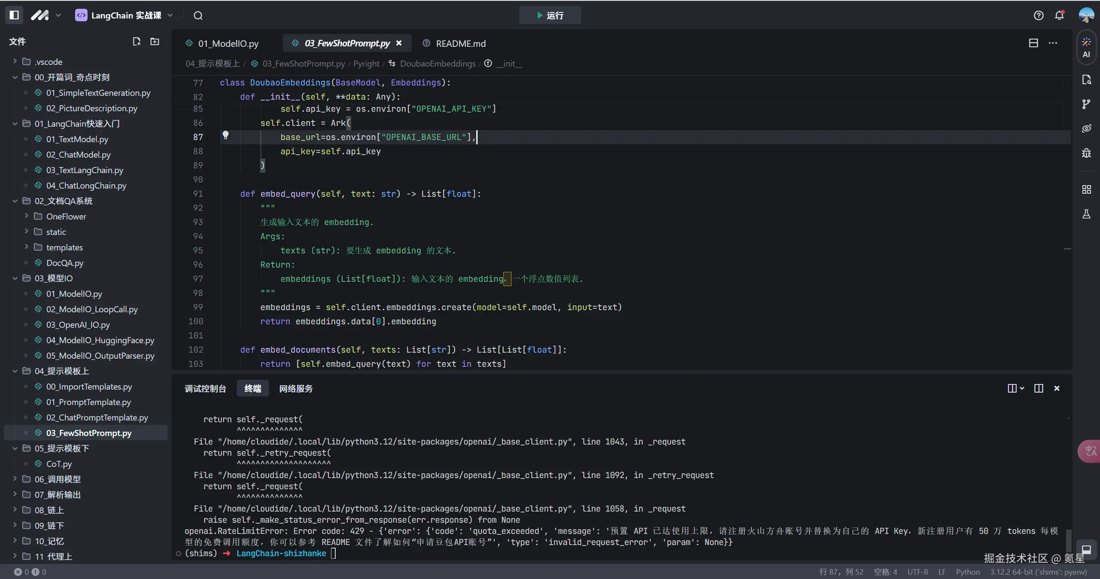Viewport: 1100px width, 579px height.
Task: Open the CoT.py file in the file tree
Action: 59,463
